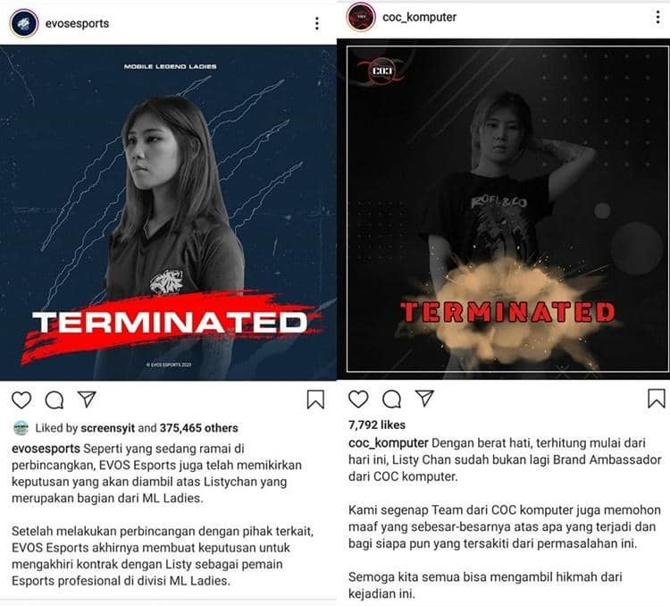The height and width of the screenshot is (606, 670).
Task: Tap the coc_komputer Terminated image
Action: click(x=503, y=209)
